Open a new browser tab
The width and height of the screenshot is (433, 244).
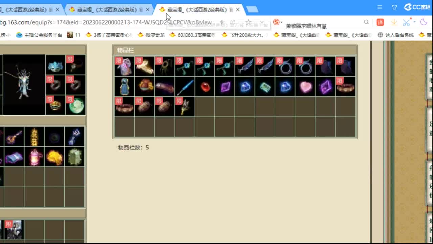(x=252, y=9)
